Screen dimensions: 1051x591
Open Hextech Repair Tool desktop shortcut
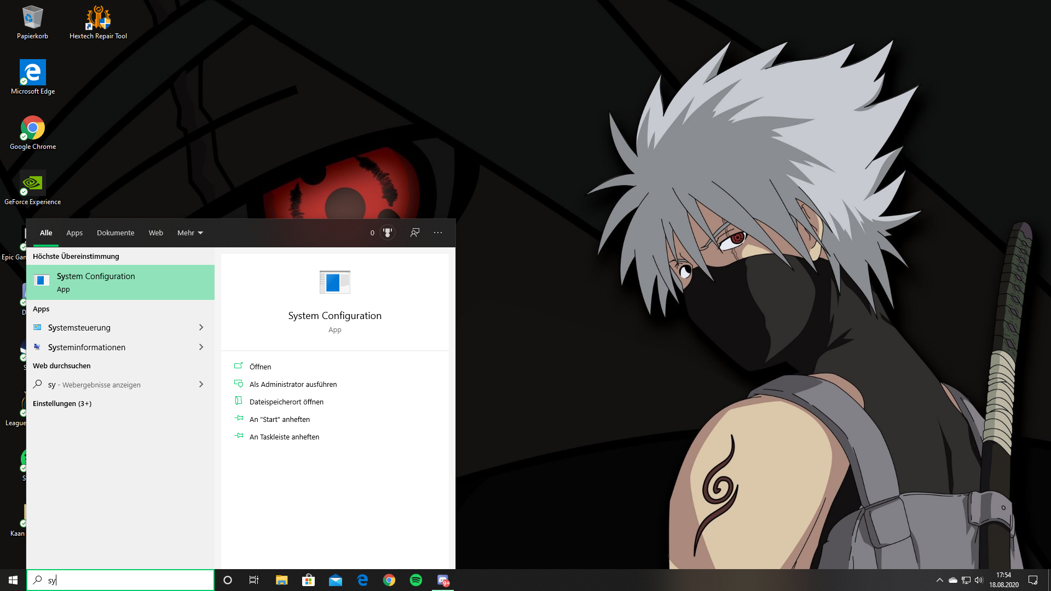click(x=98, y=23)
